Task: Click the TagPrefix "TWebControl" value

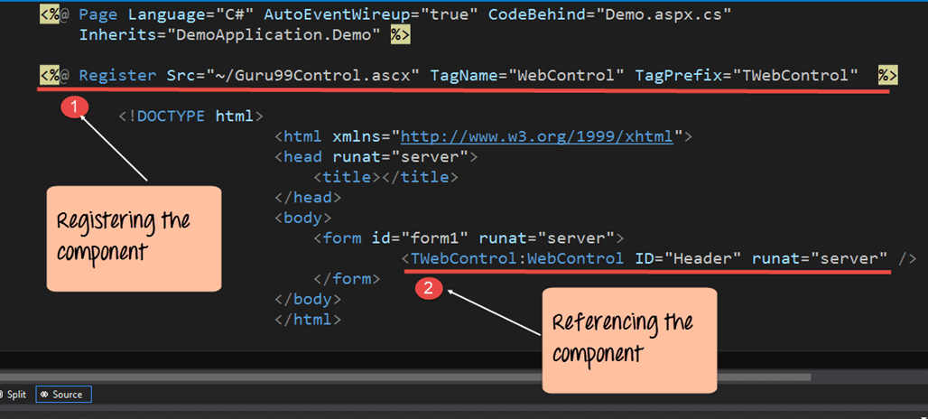Action: pos(795,76)
